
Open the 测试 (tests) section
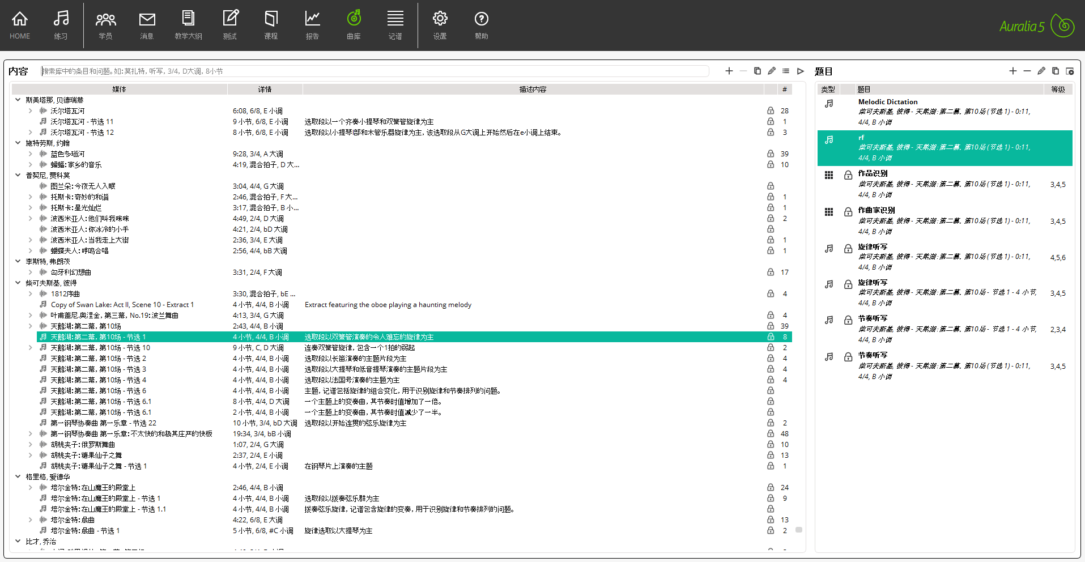[230, 25]
